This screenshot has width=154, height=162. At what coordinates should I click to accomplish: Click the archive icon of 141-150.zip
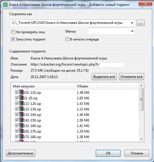pyautogui.click(x=21, y=120)
